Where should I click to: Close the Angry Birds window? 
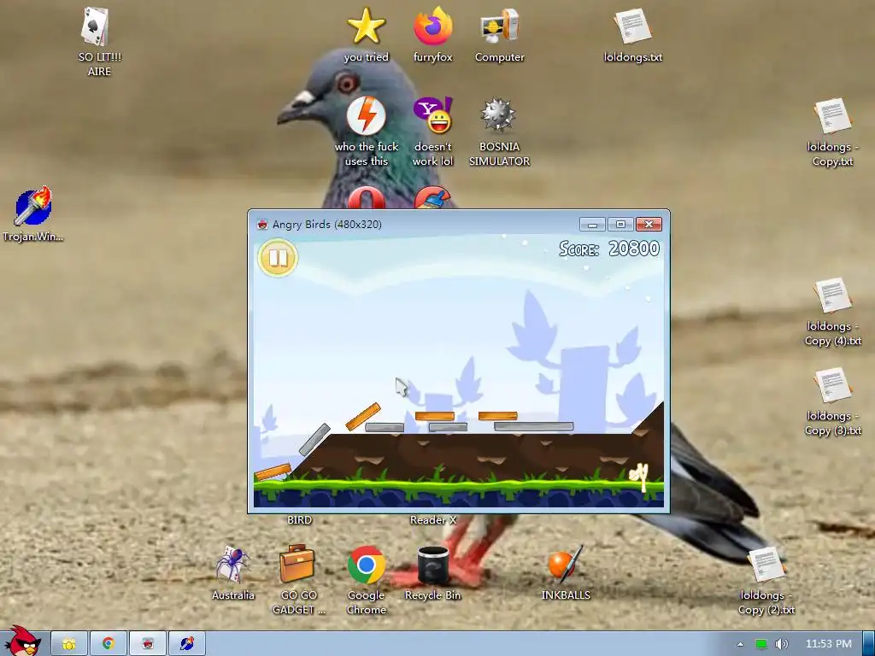pos(649,225)
